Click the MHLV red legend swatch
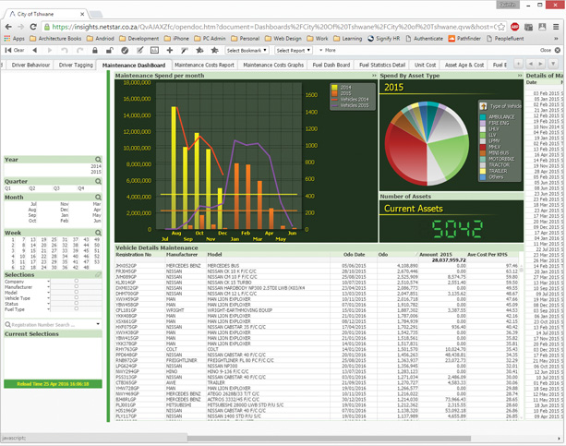The image size is (566, 446). [x=483, y=147]
